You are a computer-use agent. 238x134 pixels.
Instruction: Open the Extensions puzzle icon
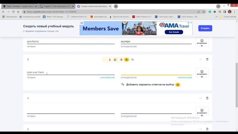pyautogui.click(x=215, y=12)
